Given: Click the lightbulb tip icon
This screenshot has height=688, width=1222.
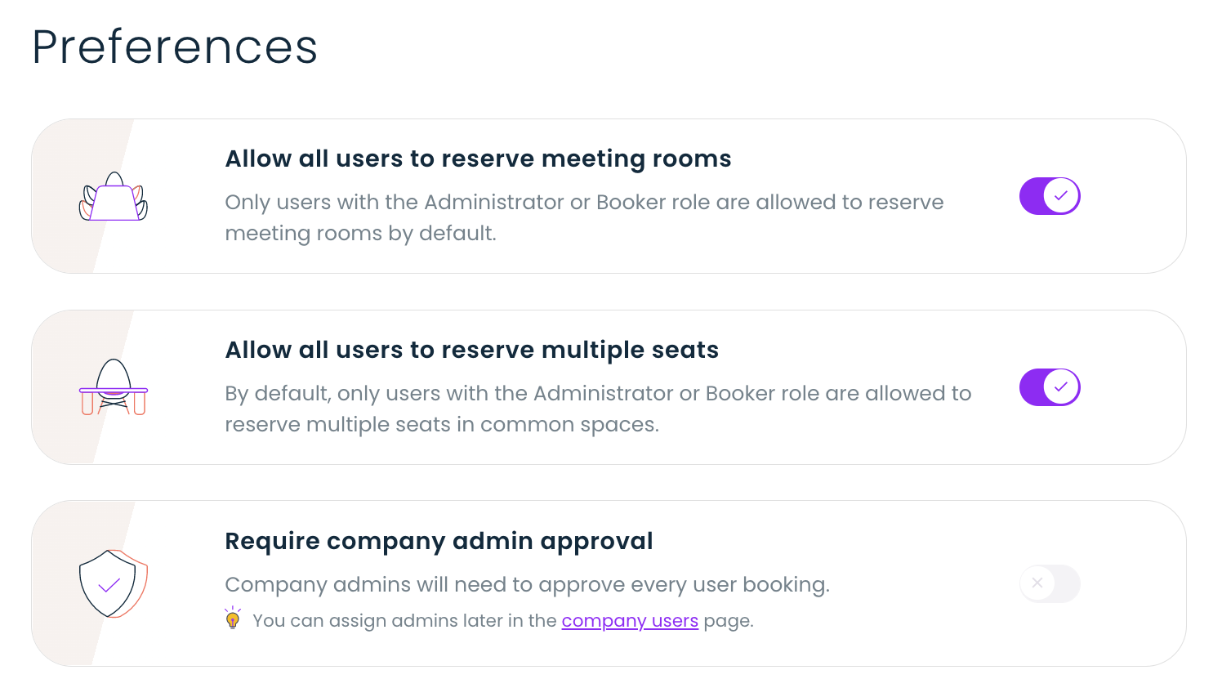Looking at the screenshot, I should click(233, 619).
